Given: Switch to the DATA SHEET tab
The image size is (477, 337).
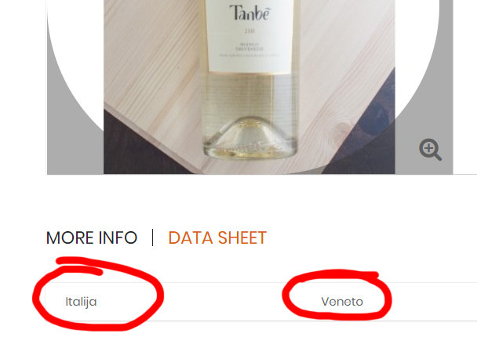Looking at the screenshot, I should [217, 237].
